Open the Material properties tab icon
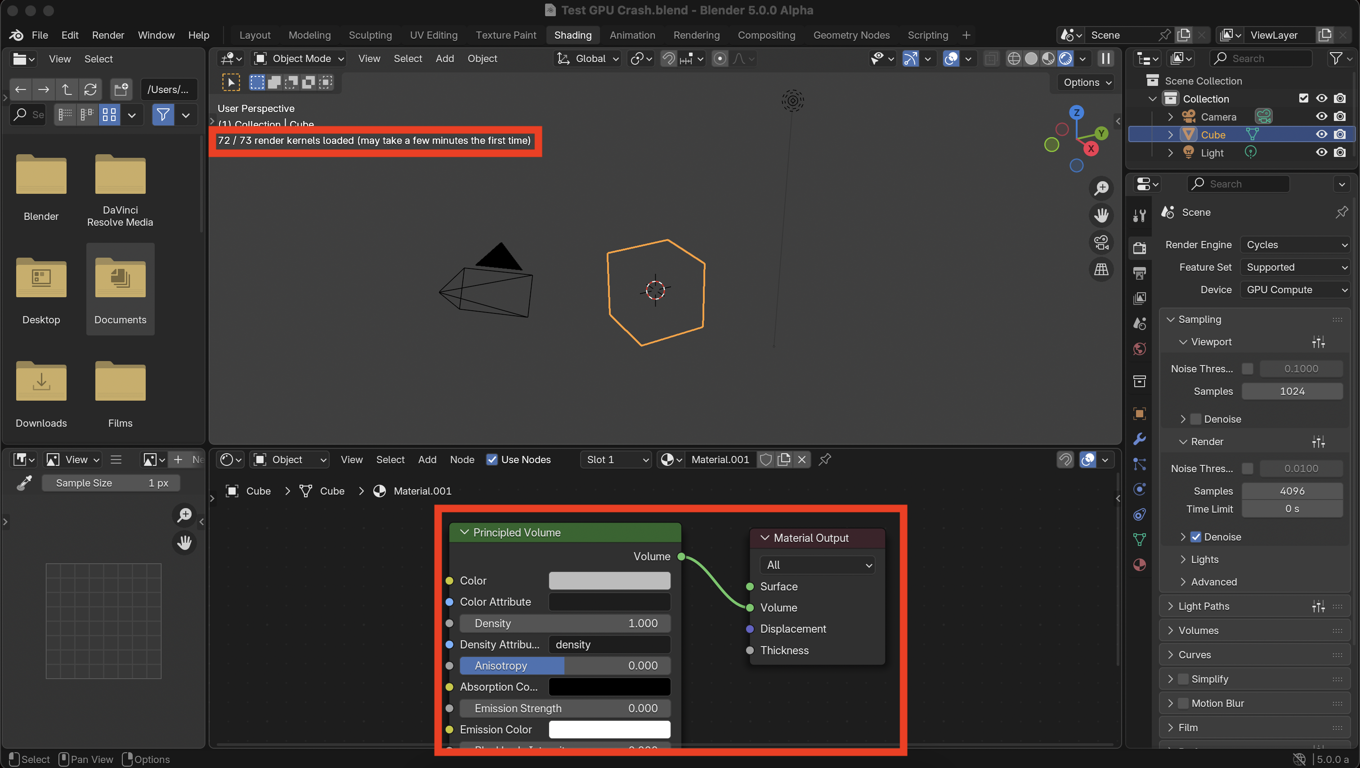This screenshot has width=1360, height=768. click(1140, 565)
